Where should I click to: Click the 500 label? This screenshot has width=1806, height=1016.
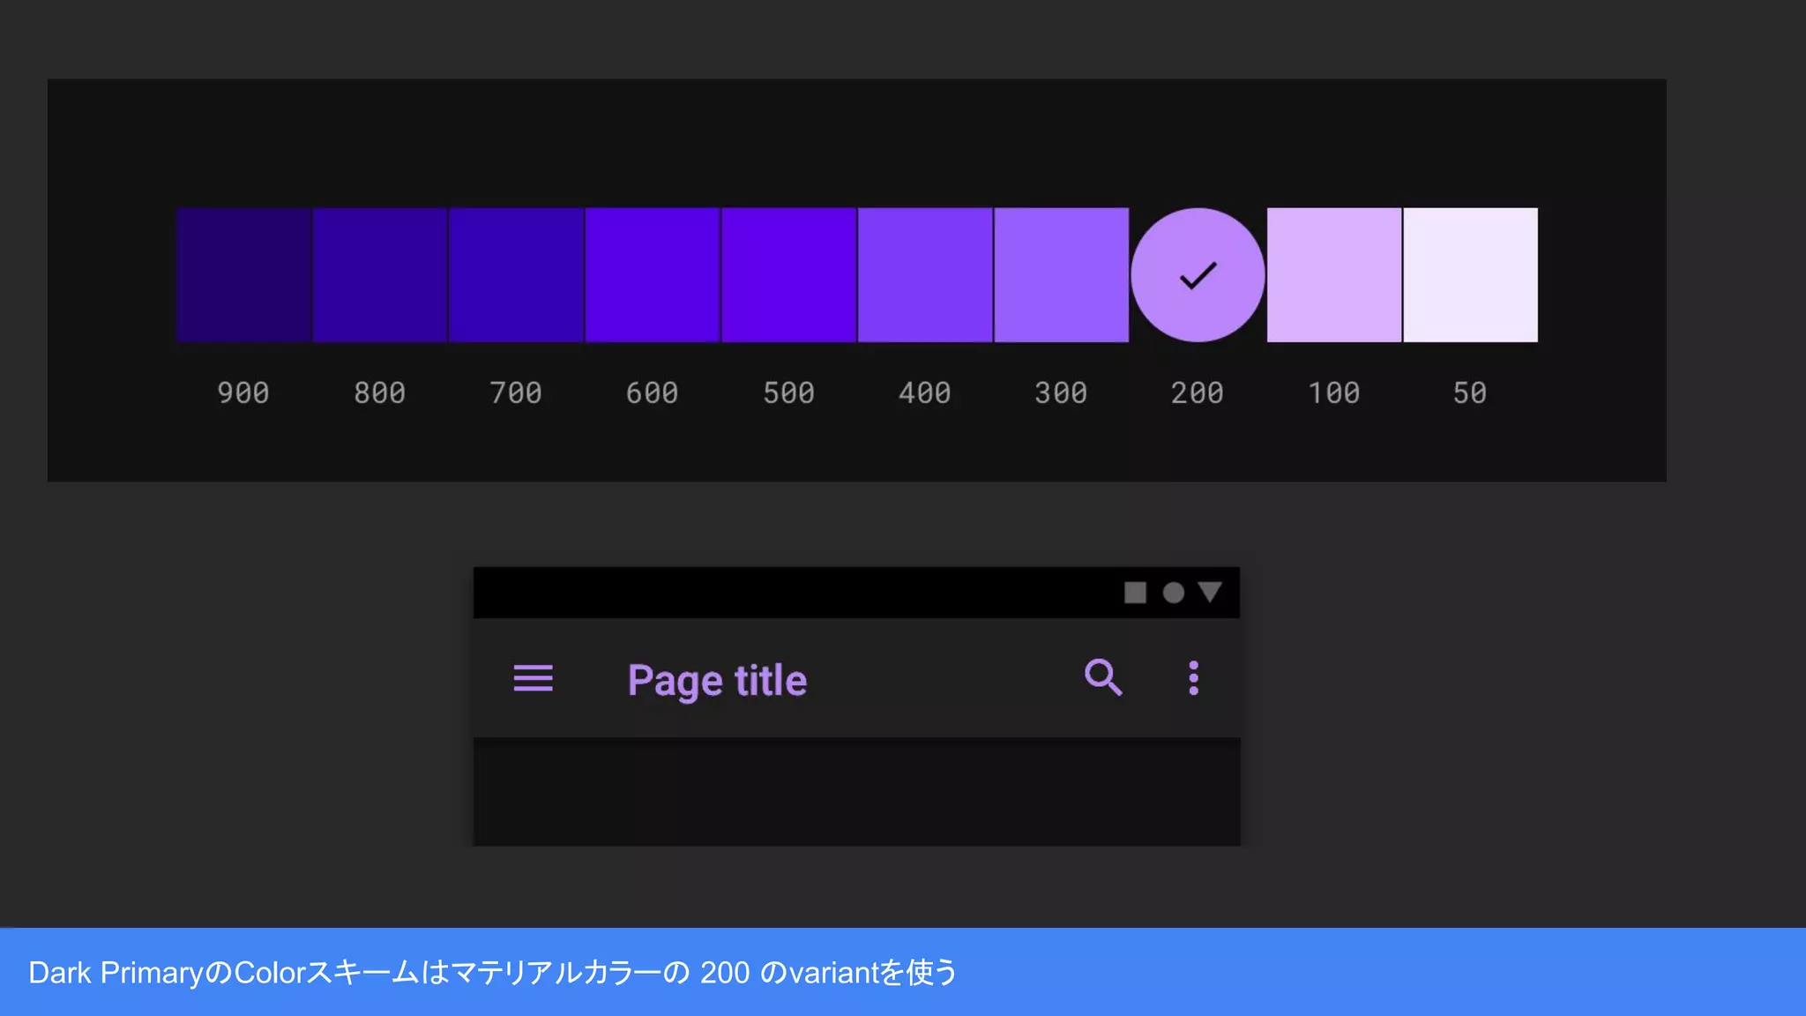(789, 392)
